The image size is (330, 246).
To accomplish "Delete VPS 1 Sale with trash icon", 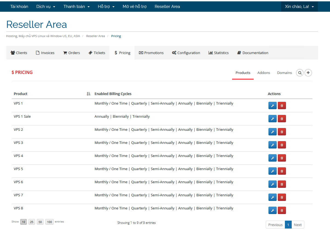I will 282,119.
